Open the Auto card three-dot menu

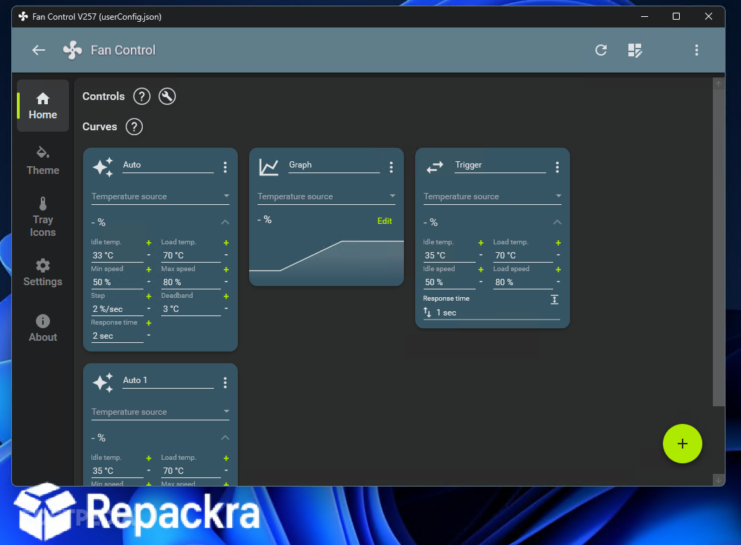(225, 167)
